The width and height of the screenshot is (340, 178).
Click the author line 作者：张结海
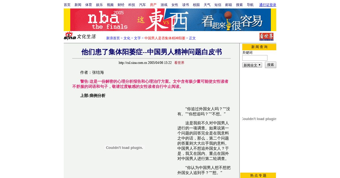tap(92, 72)
